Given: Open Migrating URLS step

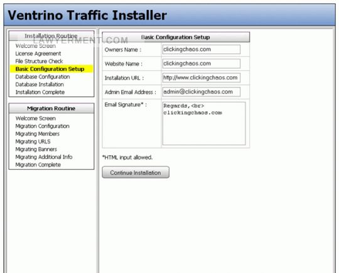Looking at the screenshot, I should pos(33,142).
